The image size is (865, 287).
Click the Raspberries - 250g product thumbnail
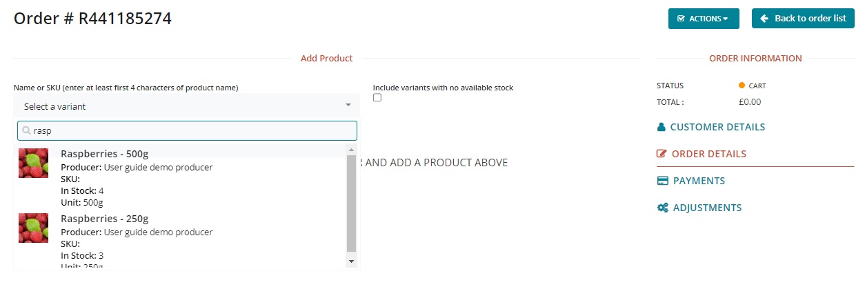tap(33, 228)
